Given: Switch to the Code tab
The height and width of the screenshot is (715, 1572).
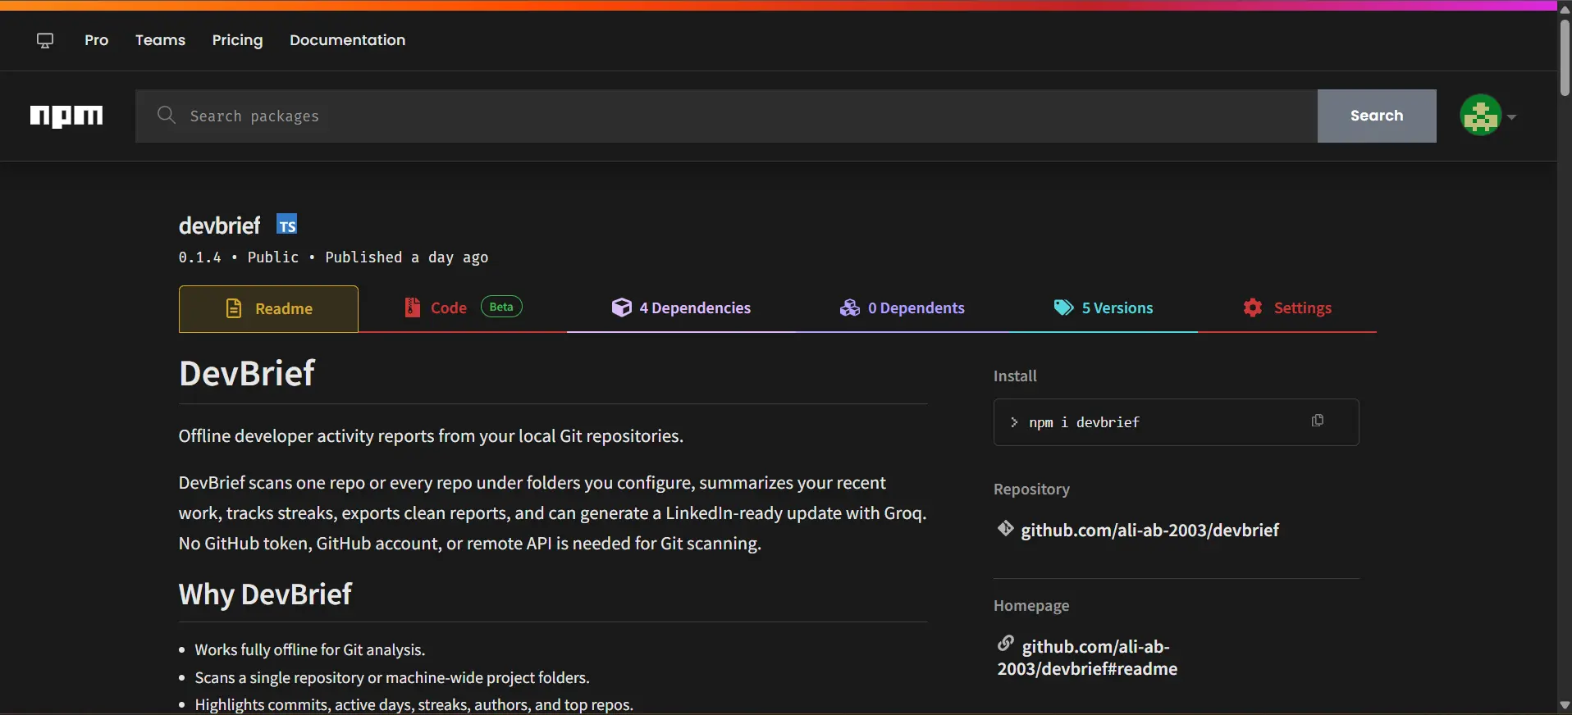Looking at the screenshot, I should pyautogui.click(x=463, y=308).
